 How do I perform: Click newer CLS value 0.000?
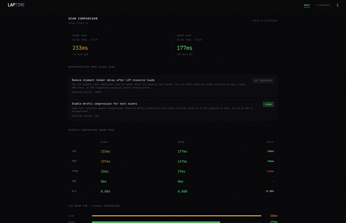tap(182, 191)
